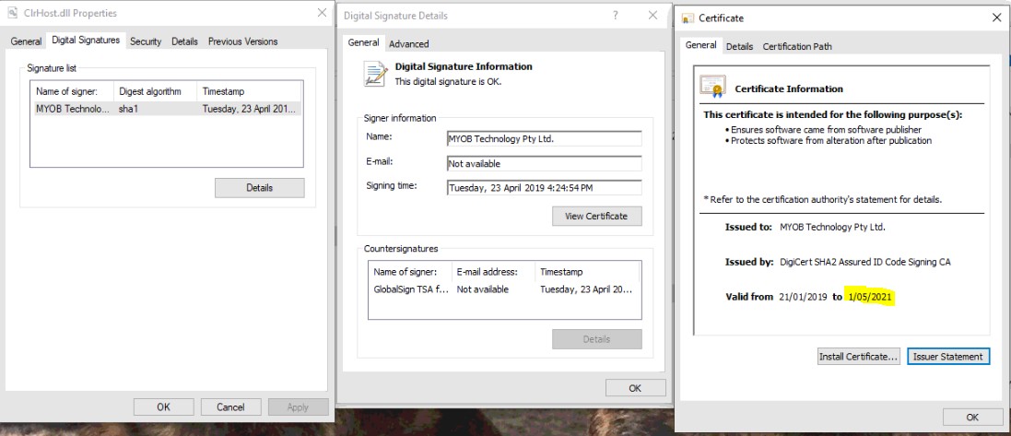Click the Signing time field
Viewport: 1011px width, 436px height.
click(x=544, y=188)
